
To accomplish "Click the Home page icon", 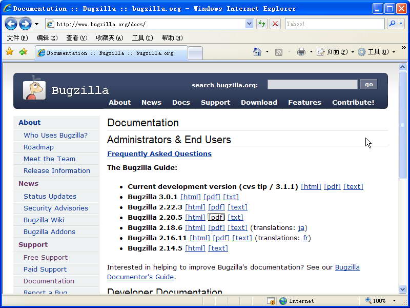I will point(258,52).
